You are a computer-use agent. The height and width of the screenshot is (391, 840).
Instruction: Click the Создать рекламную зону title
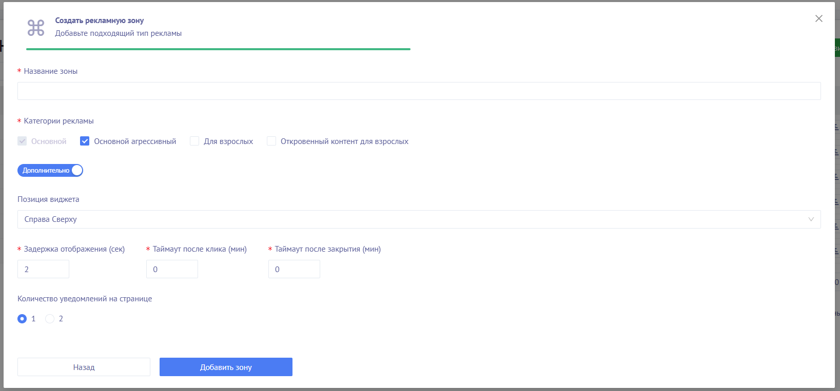pos(100,20)
